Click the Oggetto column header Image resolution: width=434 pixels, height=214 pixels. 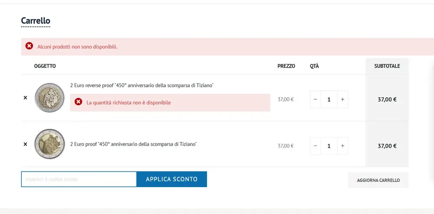(x=45, y=66)
